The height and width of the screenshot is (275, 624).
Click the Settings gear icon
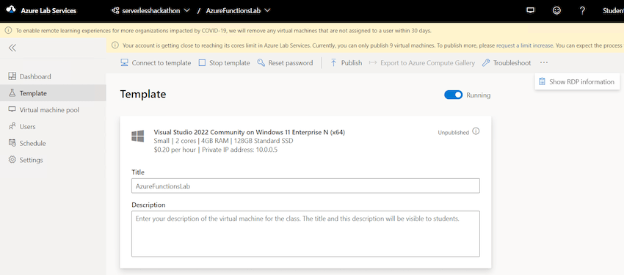point(12,160)
